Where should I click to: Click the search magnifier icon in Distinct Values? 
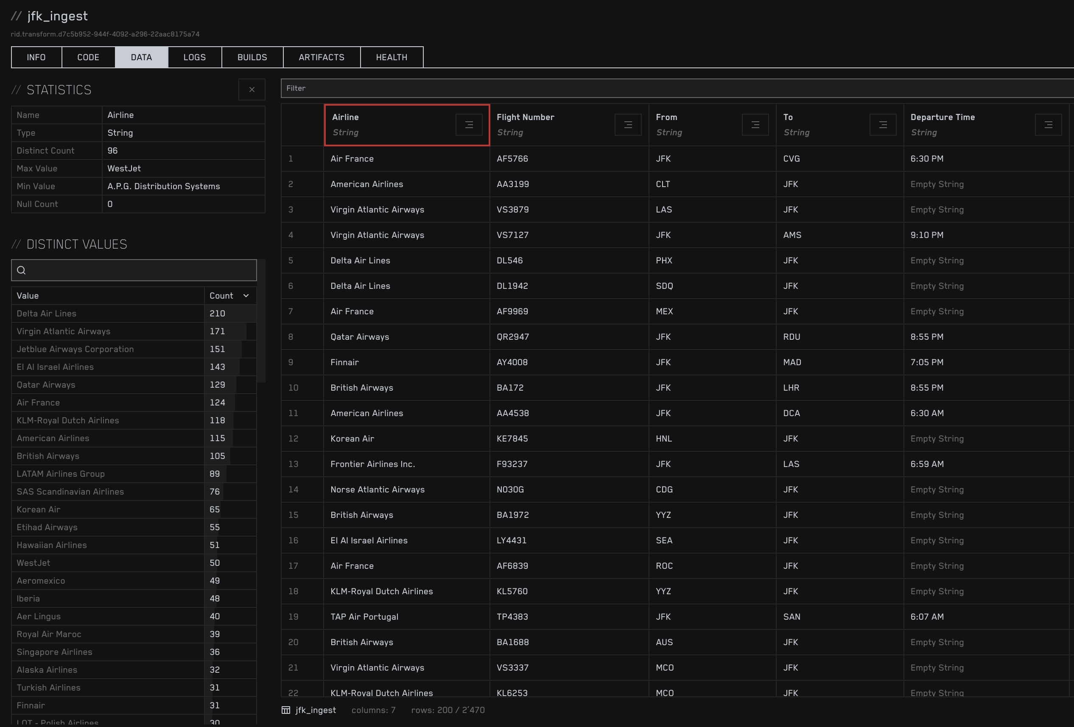(x=21, y=270)
